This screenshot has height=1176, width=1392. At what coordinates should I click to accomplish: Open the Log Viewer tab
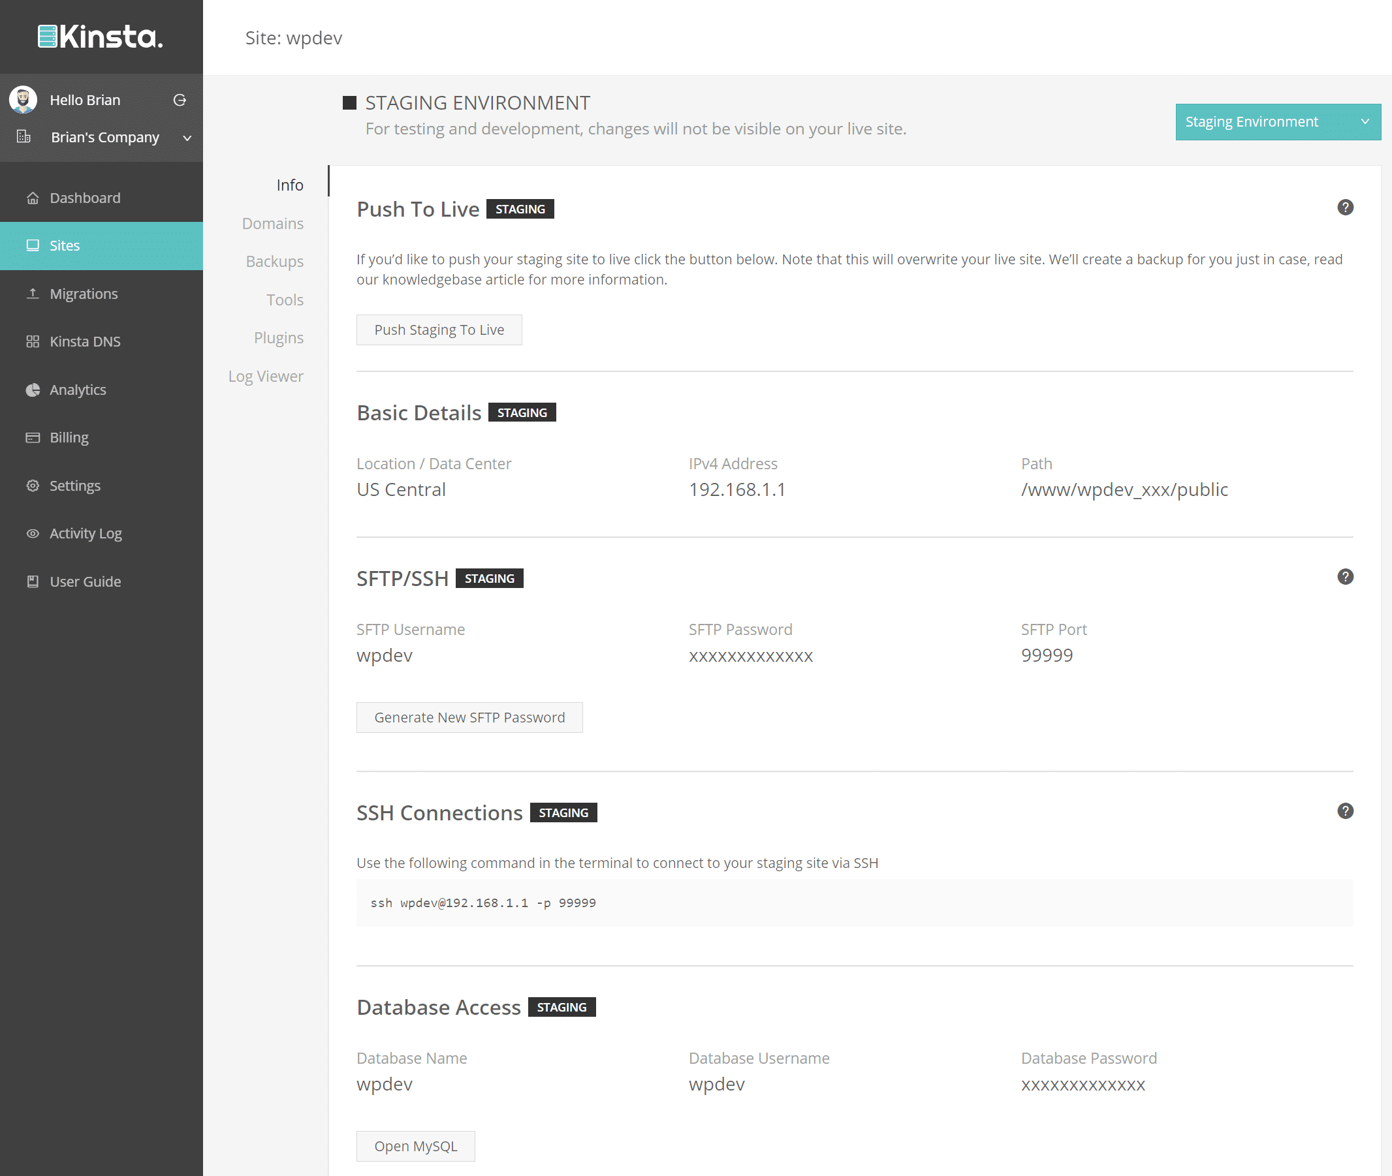point(266,377)
